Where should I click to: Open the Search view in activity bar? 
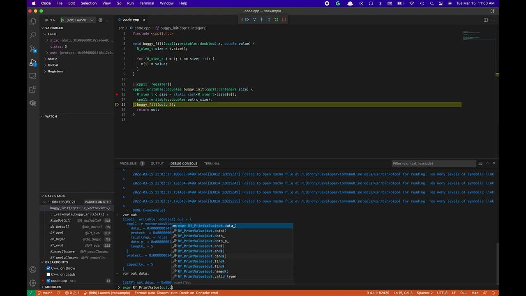click(33, 35)
